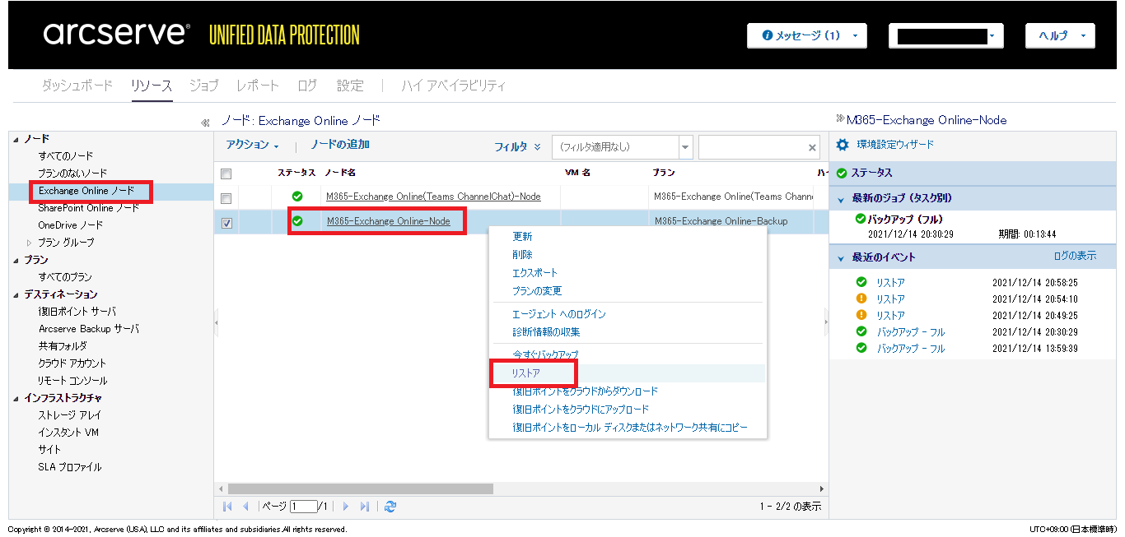Click success icon of バックアップ event 13:59:39
1125x537 pixels.
click(x=861, y=348)
